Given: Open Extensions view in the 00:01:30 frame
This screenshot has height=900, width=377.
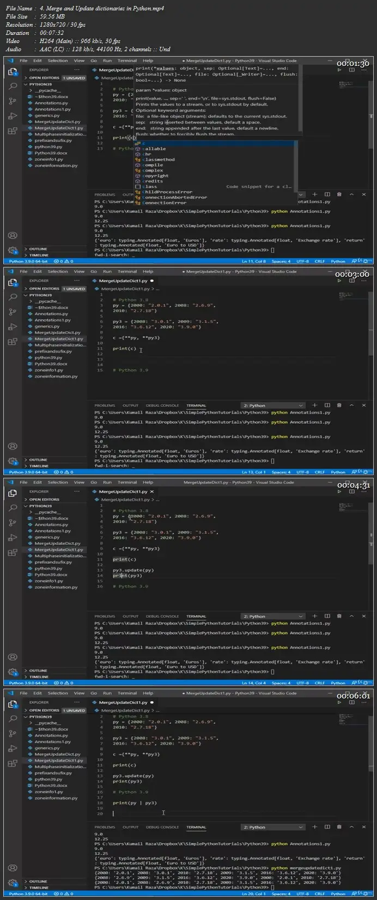Looking at the screenshot, I should (x=13, y=131).
